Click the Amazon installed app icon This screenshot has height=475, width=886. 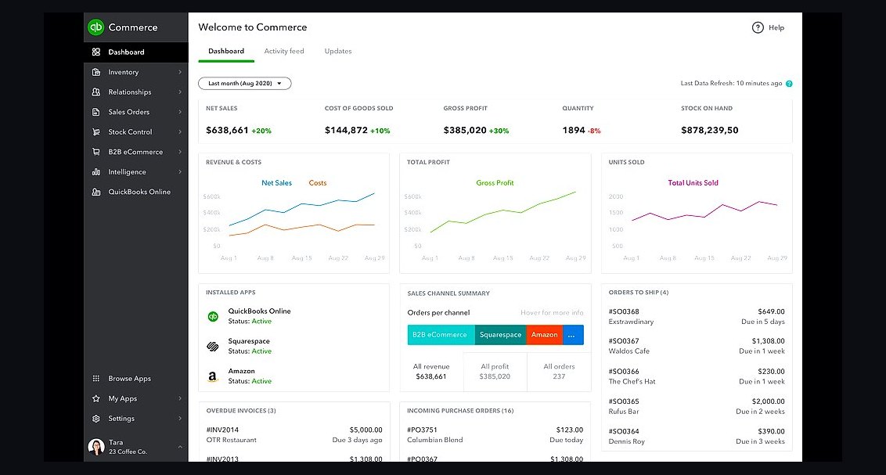coord(213,376)
